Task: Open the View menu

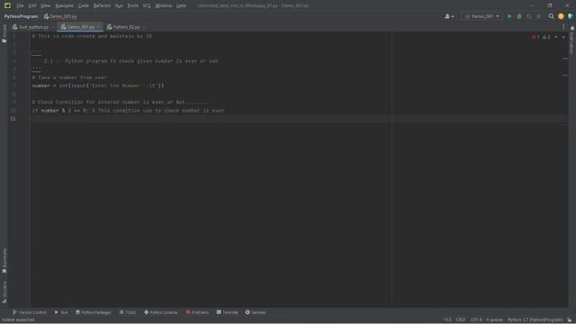Action: (x=45, y=5)
